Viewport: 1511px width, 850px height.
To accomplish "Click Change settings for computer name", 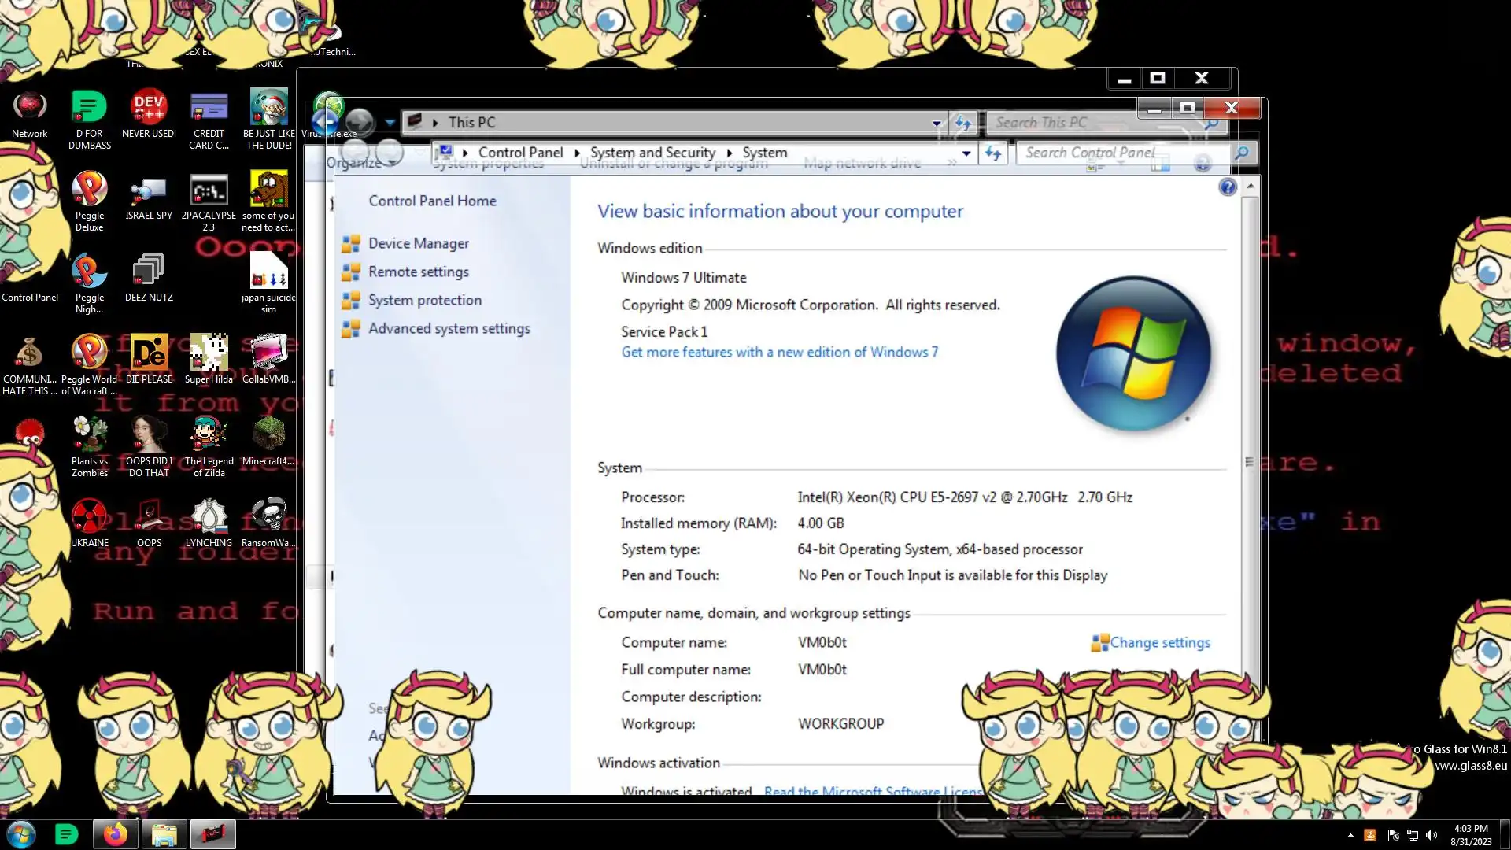I will coord(1159,643).
